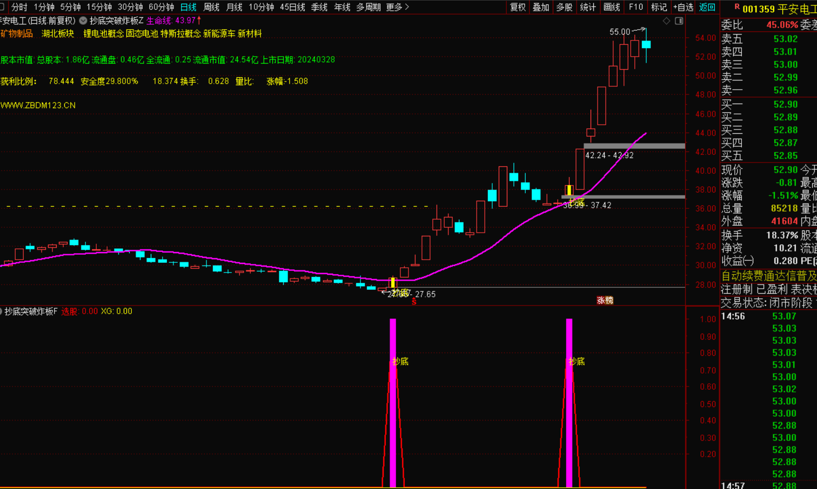Open the 锂电池概念 concept link
817x489 pixels.
coord(103,33)
